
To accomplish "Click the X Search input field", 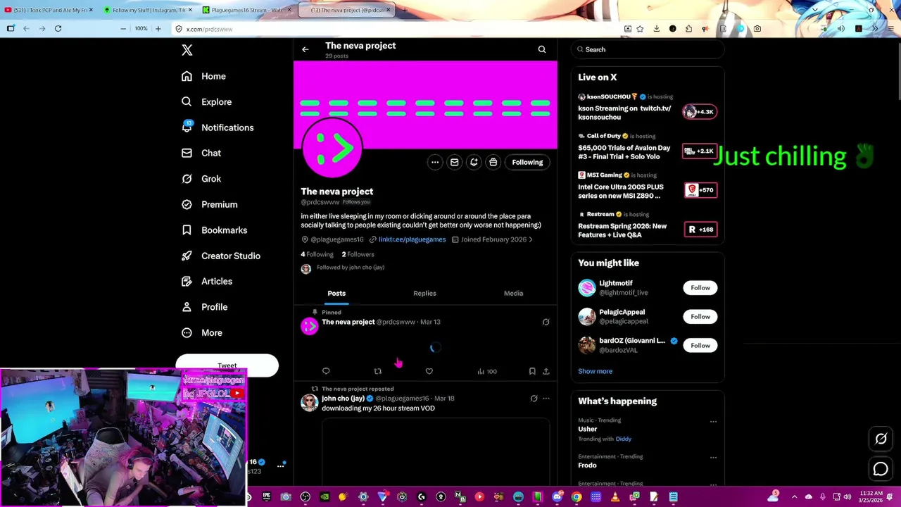I will coord(648,49).
